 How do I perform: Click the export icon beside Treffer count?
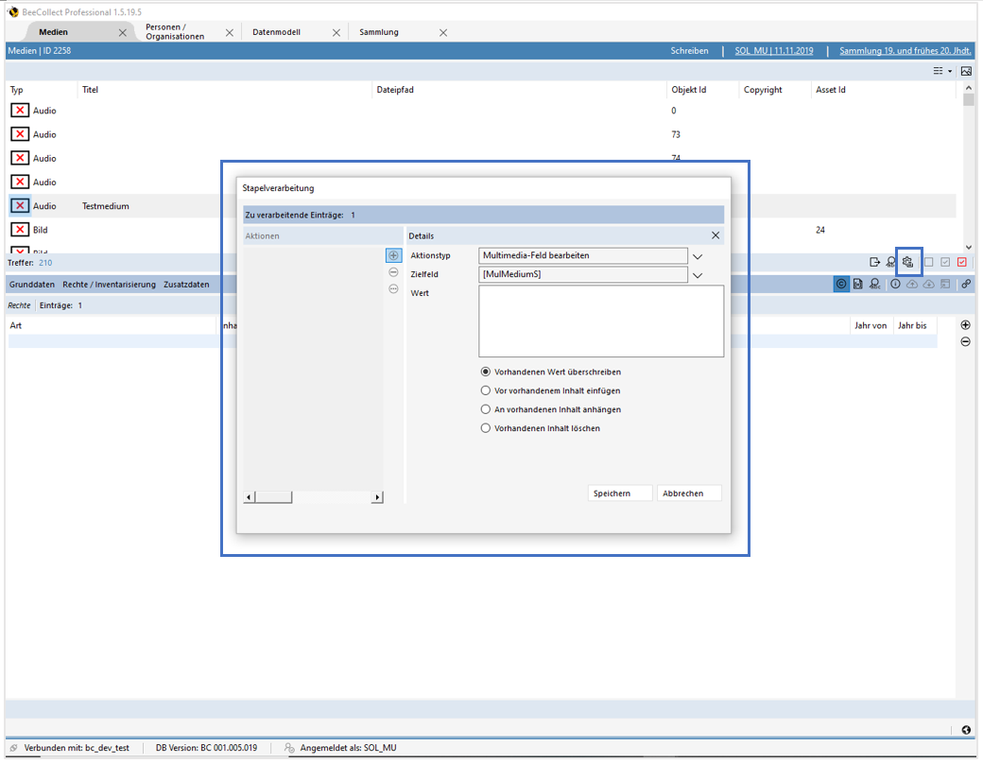pyautogui.click(x=874, y=262)
